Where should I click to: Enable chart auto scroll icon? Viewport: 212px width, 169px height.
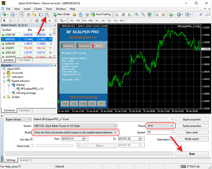[x=157, y=14]
